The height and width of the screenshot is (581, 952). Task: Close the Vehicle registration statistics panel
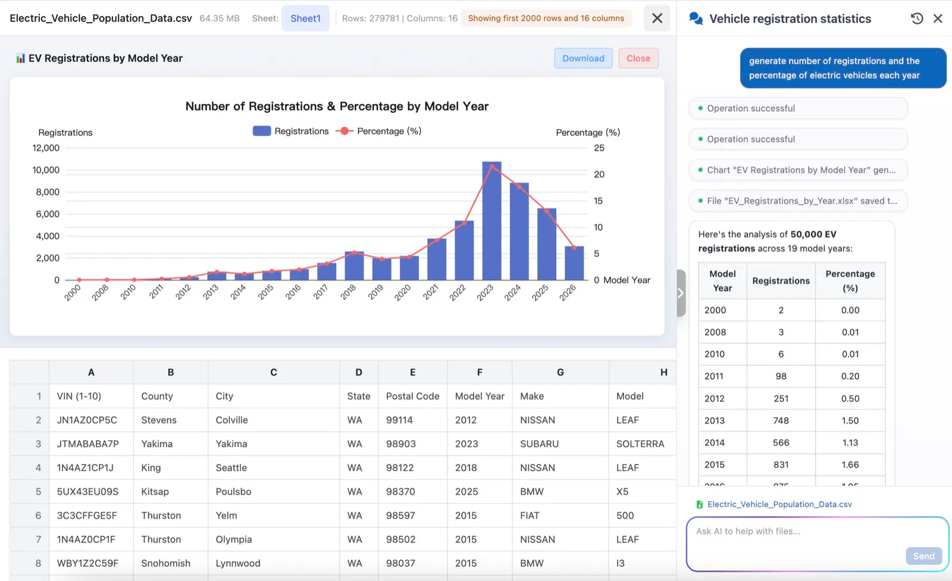pyautogui.click(x=938, y=18)
